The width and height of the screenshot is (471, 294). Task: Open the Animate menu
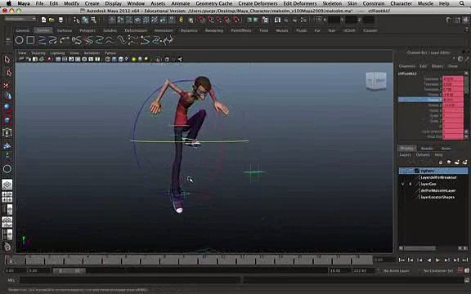[x=180, y=3]
